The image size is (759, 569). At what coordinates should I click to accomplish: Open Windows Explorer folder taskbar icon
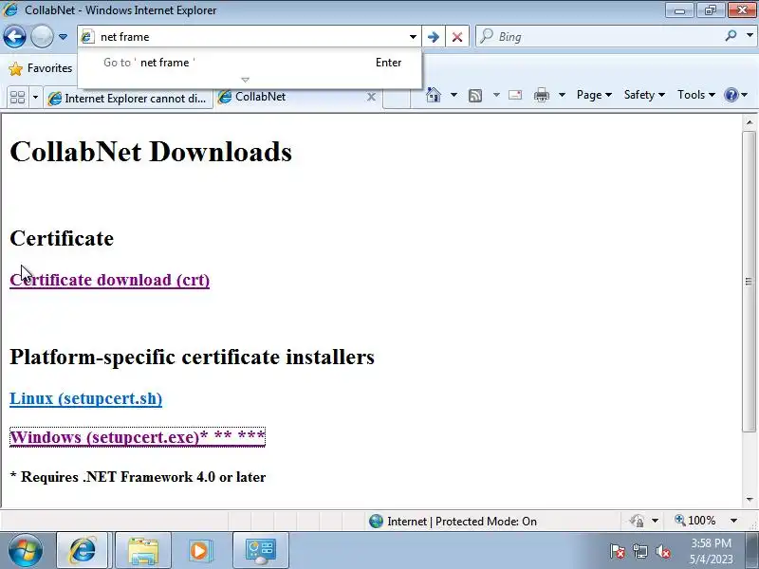coord(143,550)
